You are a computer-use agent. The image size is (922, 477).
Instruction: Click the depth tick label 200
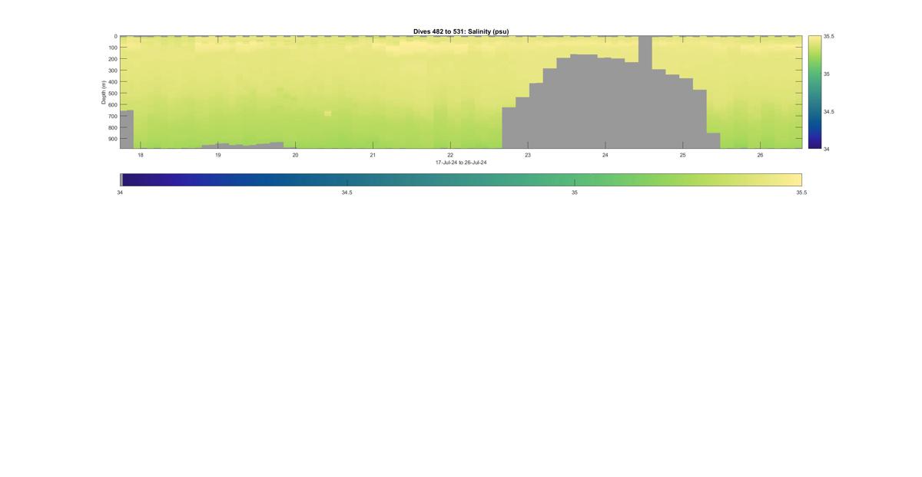point(112,59)
